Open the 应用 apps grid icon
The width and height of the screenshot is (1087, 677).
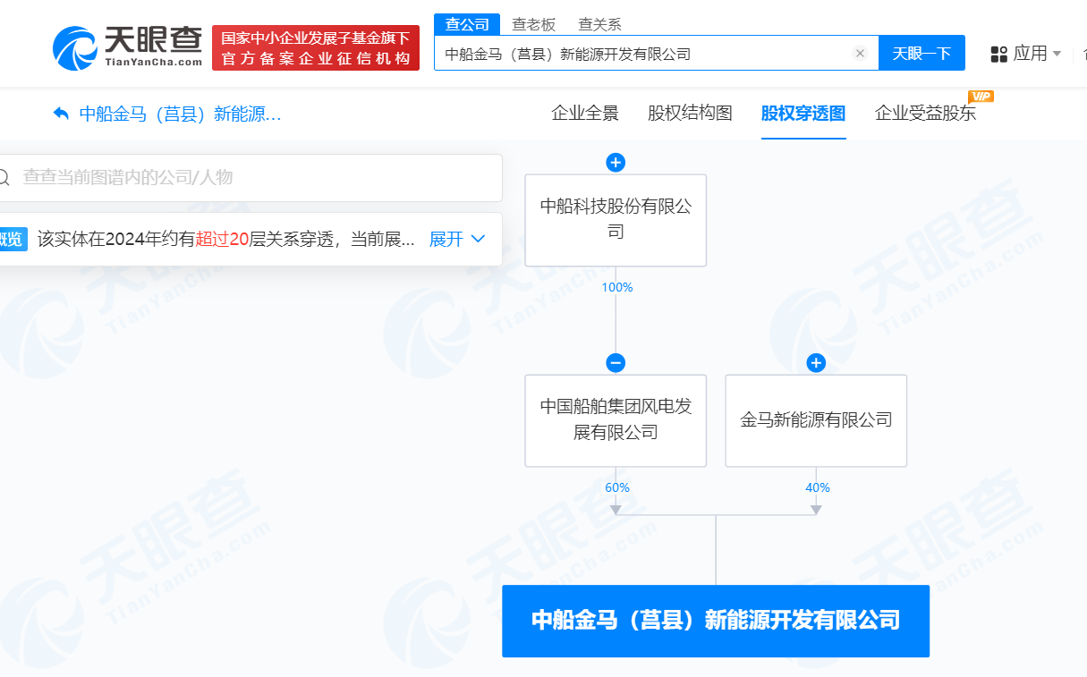(x=999, y=55)
